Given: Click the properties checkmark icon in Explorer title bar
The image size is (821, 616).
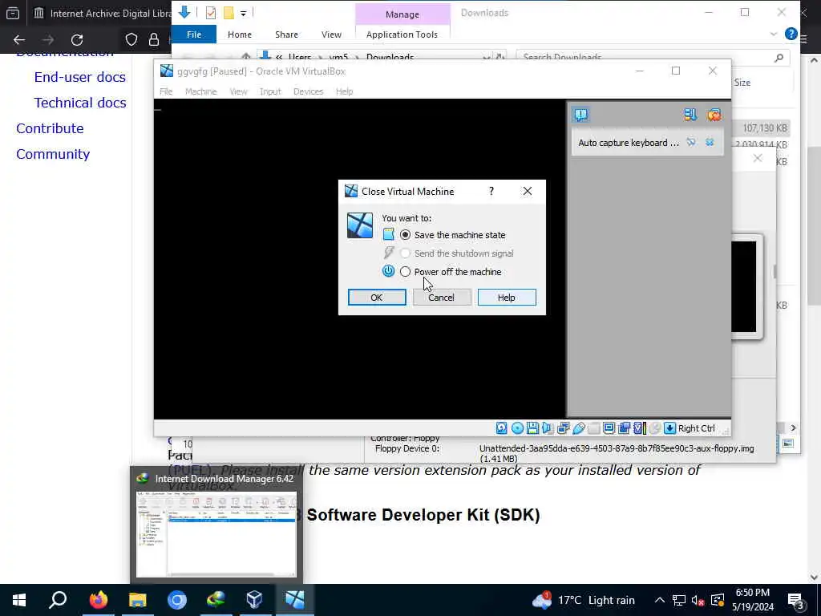Looking at the screenshot, I should (x=211, y=13).
